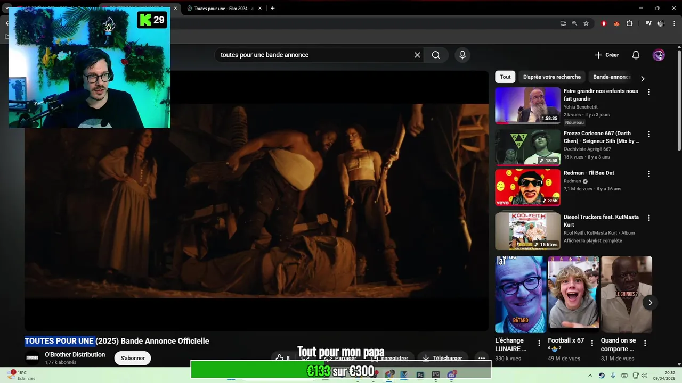Close the Toutes pour une - Film 2024 tab
Screen dimensions: 682x383
point(260,8)
